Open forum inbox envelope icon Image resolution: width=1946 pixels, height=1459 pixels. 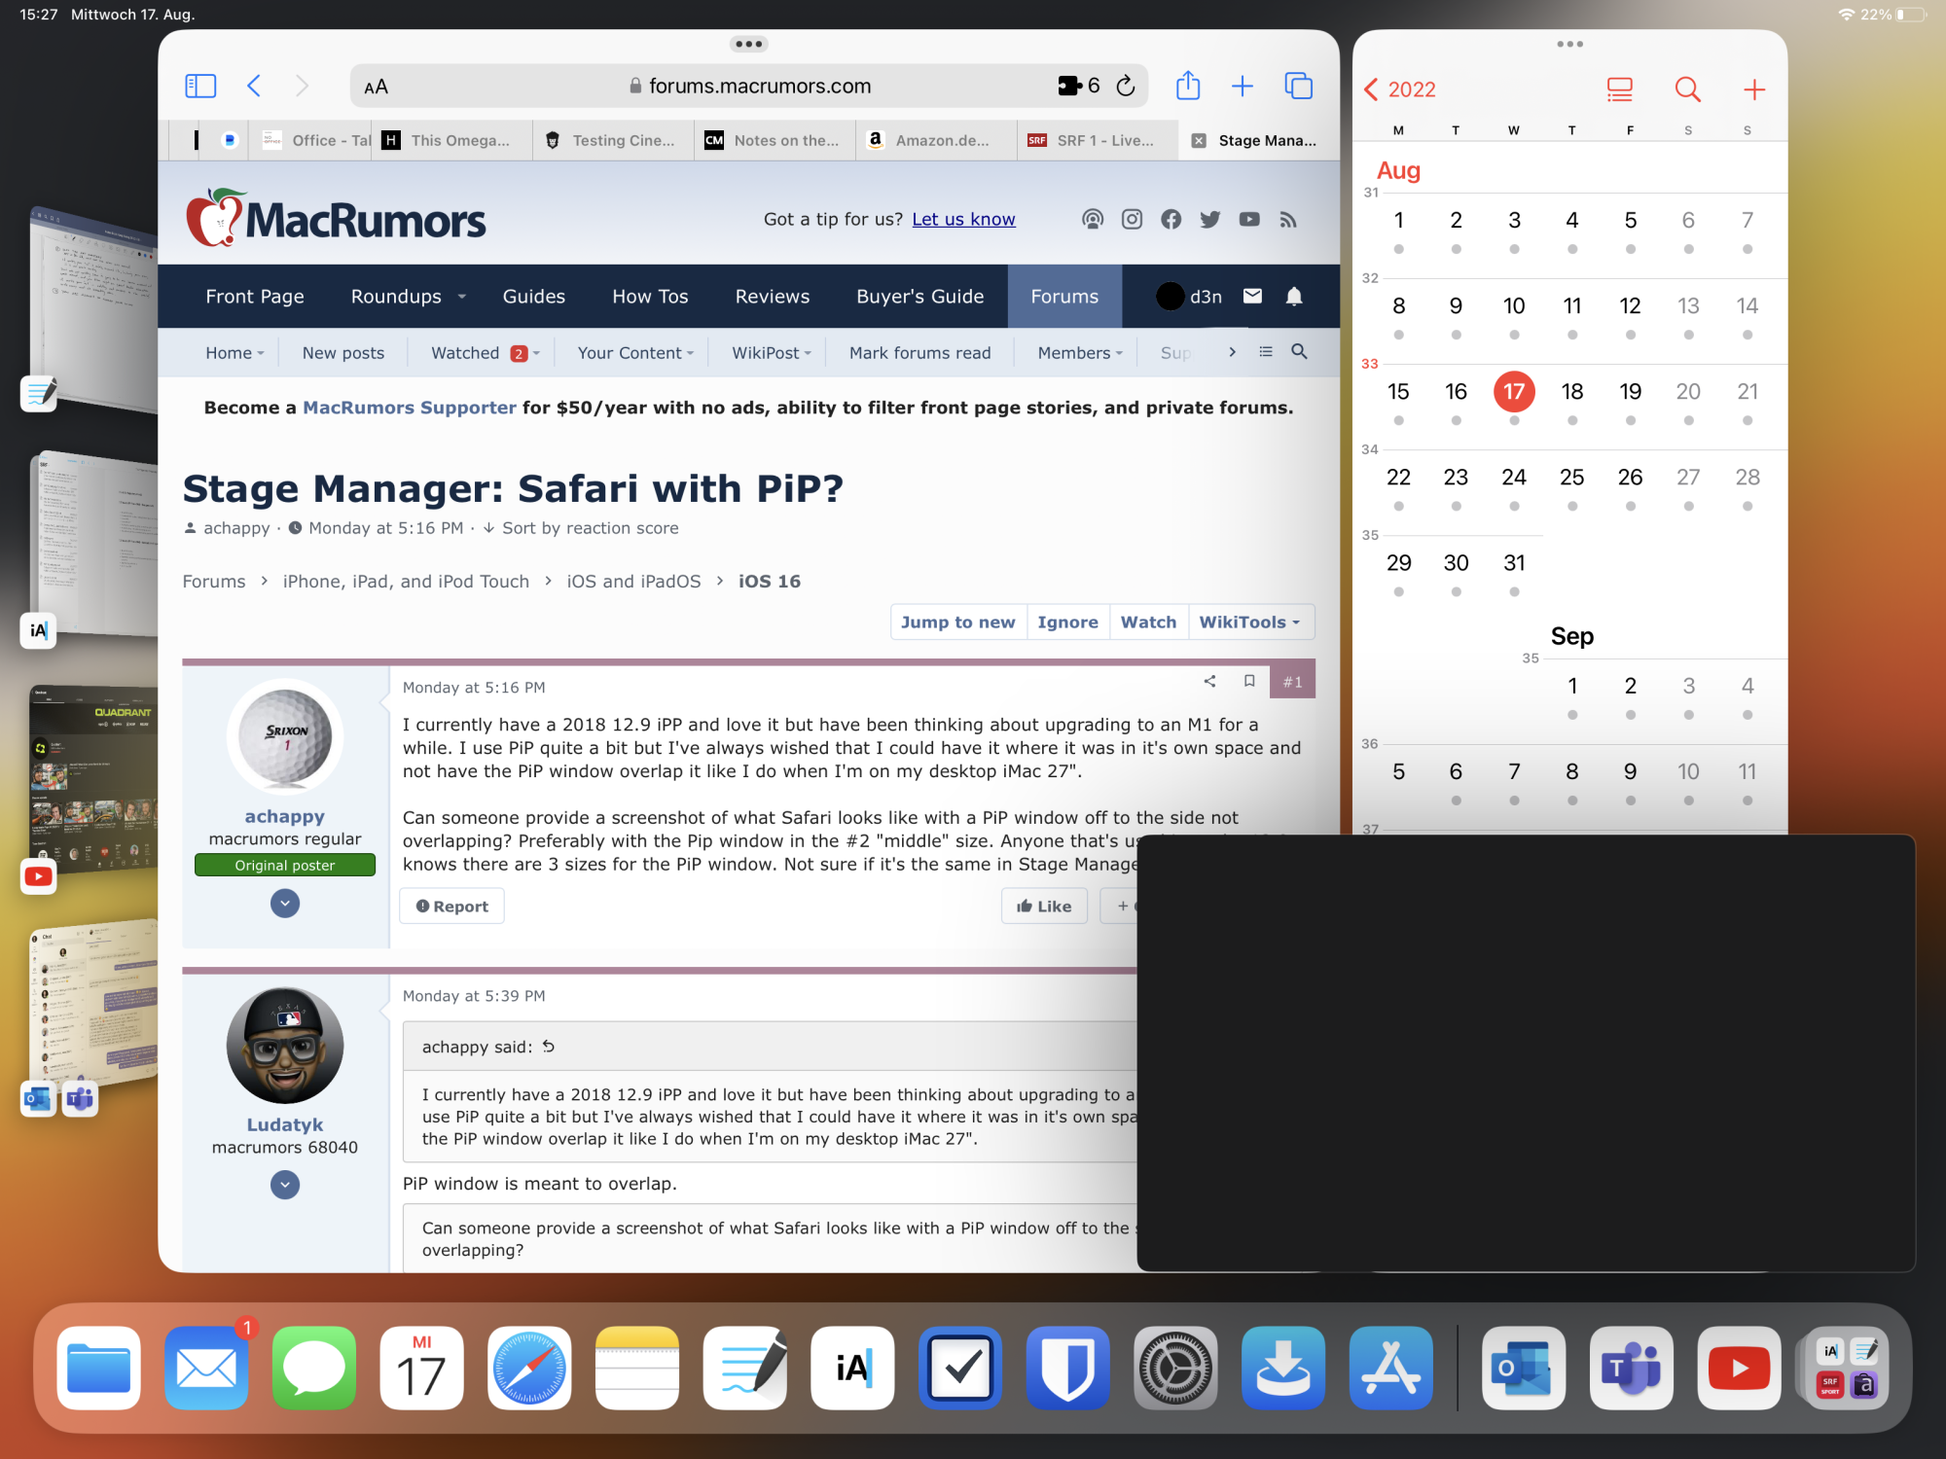[x=1252, y=296]
